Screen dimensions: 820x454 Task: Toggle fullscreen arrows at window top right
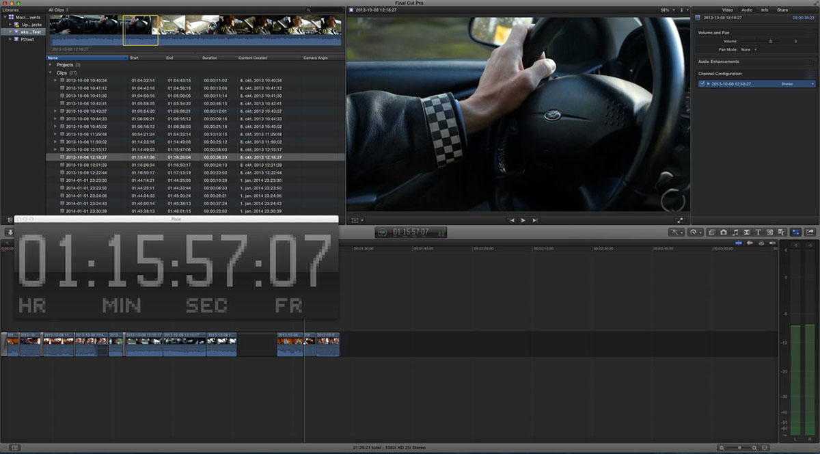click(x=815, y=3)
